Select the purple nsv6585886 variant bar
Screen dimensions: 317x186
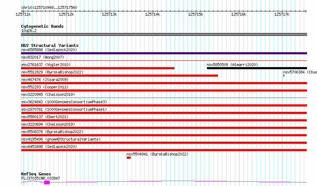pyautogui.click(x=164, y=53)
